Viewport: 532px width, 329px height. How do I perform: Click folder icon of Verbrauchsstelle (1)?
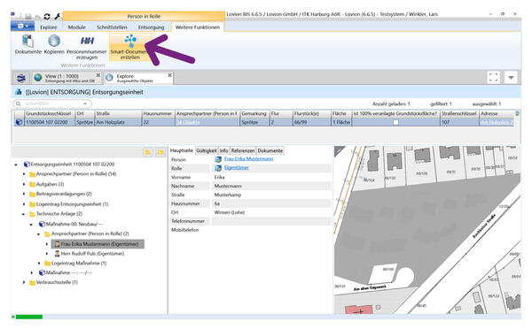32,282
